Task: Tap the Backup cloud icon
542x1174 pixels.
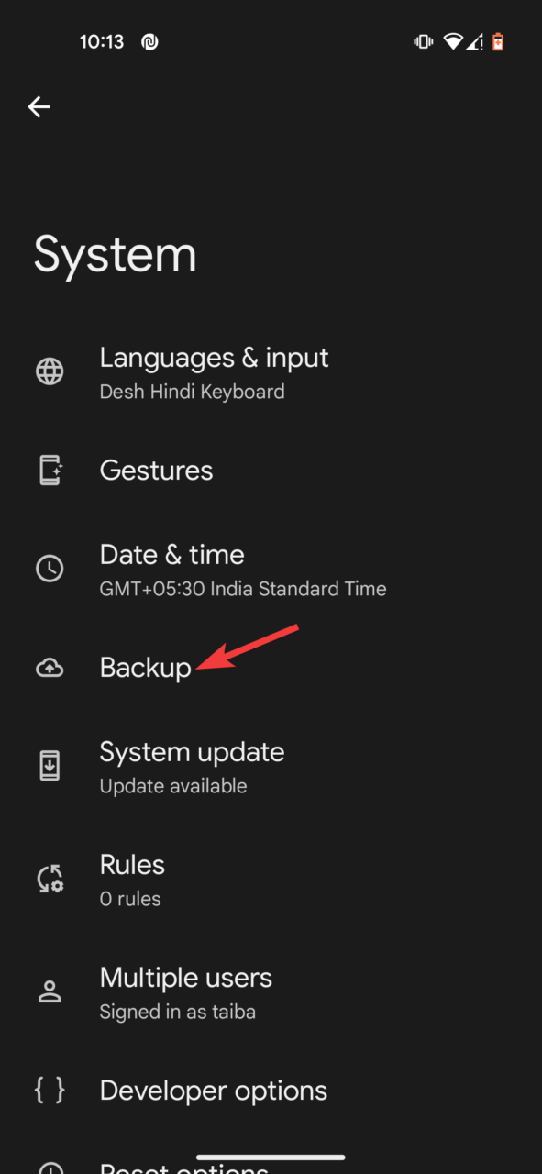Action: click(x=50, y=668)
